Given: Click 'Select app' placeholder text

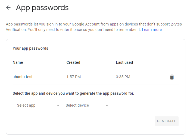Looking at the screenshot, I should [x=26, y=105].
